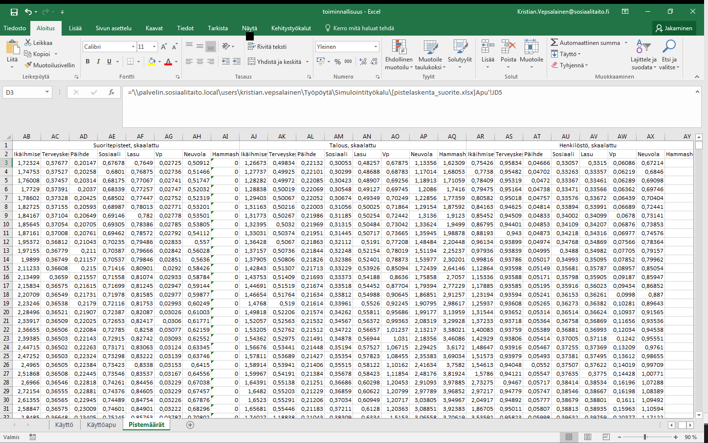Viewport: 708px width, 443px height.
Task: Switch to page layout view in status bar
Action: [x=588, y=437]
